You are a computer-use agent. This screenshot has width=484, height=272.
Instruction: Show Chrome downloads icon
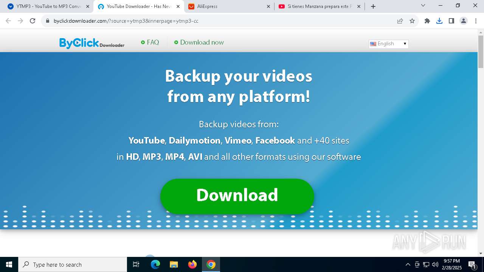(x=439, y=21)
